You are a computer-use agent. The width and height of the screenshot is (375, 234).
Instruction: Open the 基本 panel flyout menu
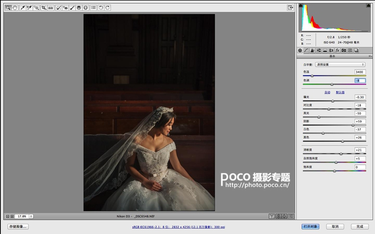tap(370, 56)
